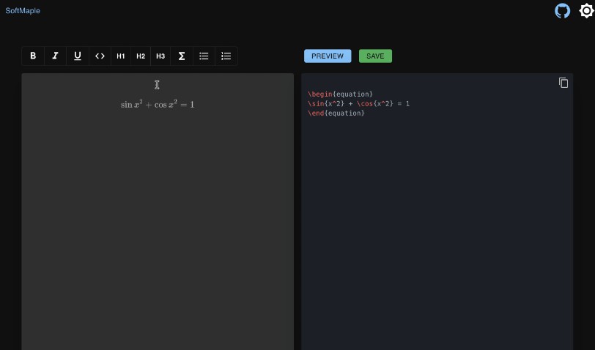Copy the LaTeX output to the clipboard
595x350 pixels.
click(x=563, y=83)
